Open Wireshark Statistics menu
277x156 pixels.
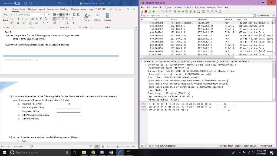(x=188, y=7)
